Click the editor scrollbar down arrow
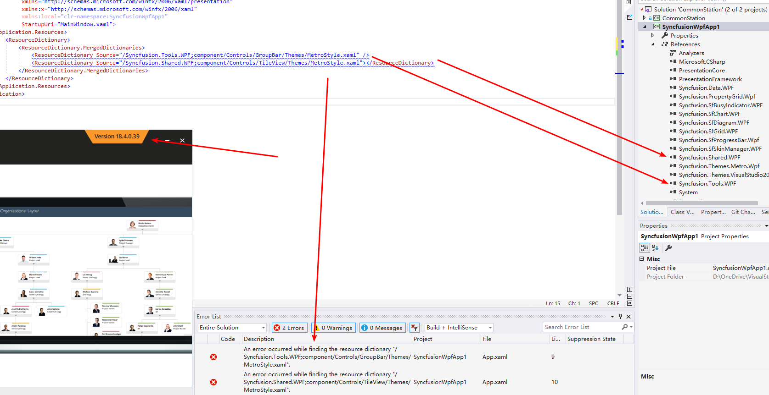The width and height of the screenshot is (769, 395). [619, 296]
